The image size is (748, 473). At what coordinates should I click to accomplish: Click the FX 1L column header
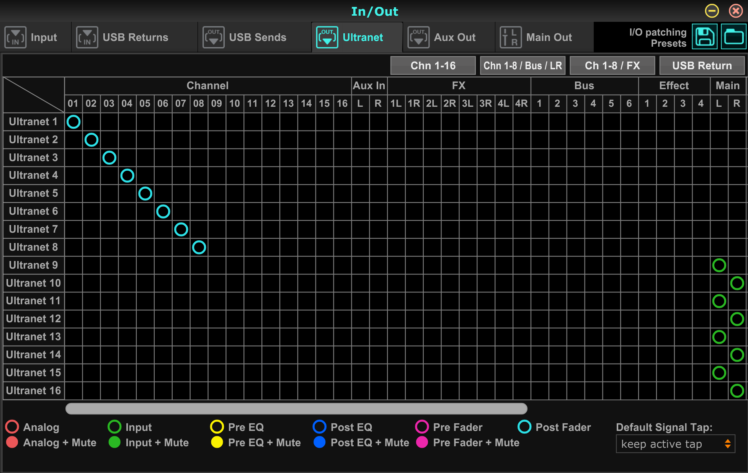[396, 103]
